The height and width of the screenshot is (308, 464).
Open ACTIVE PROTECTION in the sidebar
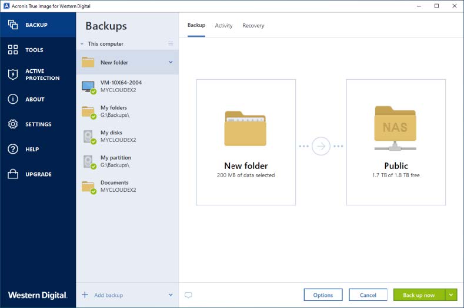tap(38, 75)
